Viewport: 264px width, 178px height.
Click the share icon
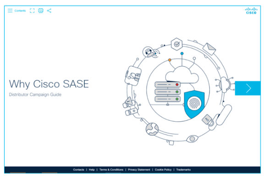[49, 11]
